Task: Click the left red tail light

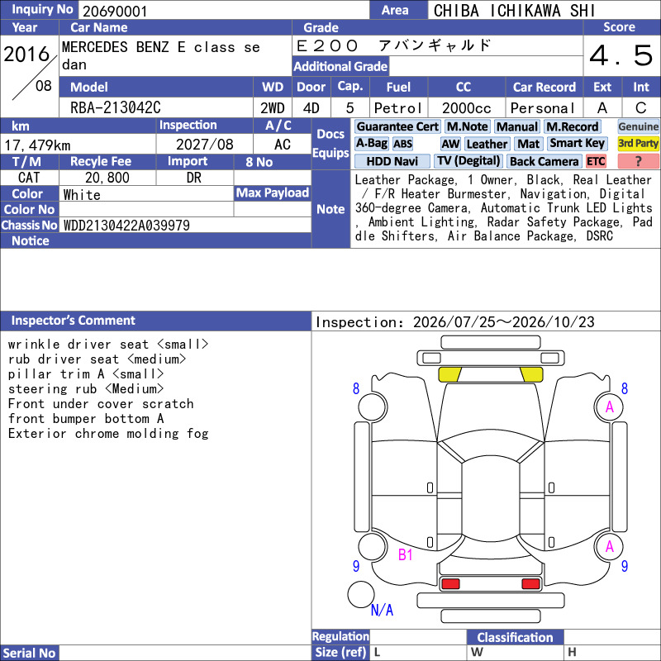Action: click(x=450, y=584)
